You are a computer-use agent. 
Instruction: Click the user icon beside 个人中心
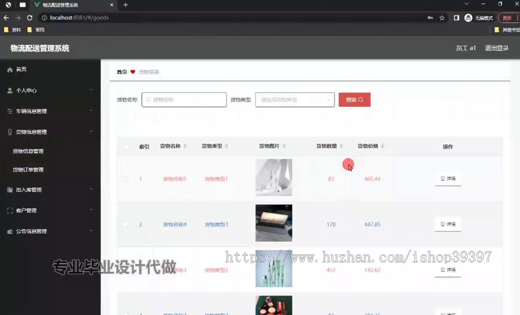pos(10,91)
